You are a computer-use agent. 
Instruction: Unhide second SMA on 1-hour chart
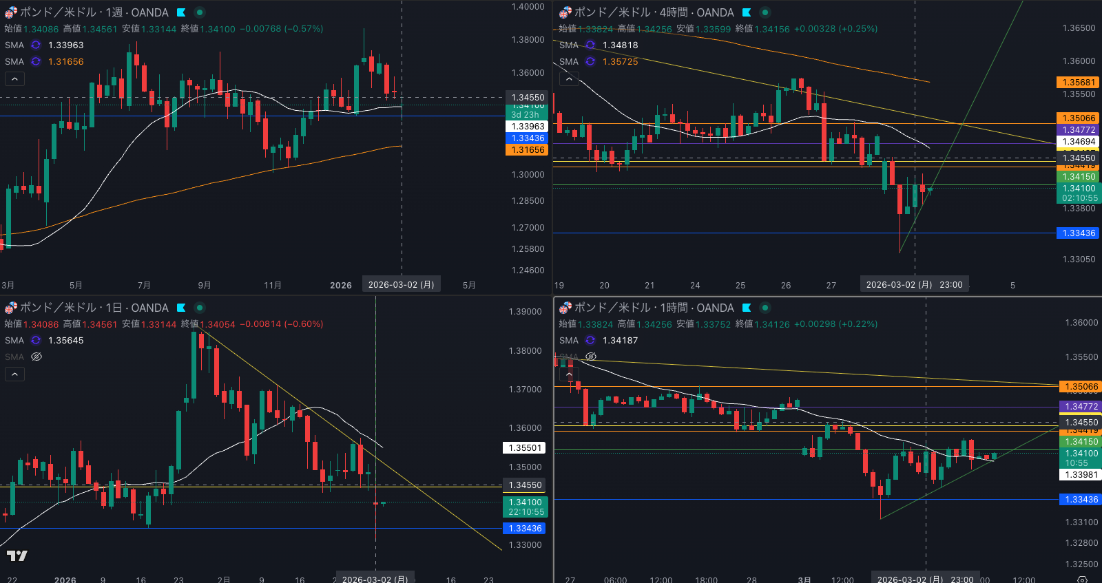[590, 357]
